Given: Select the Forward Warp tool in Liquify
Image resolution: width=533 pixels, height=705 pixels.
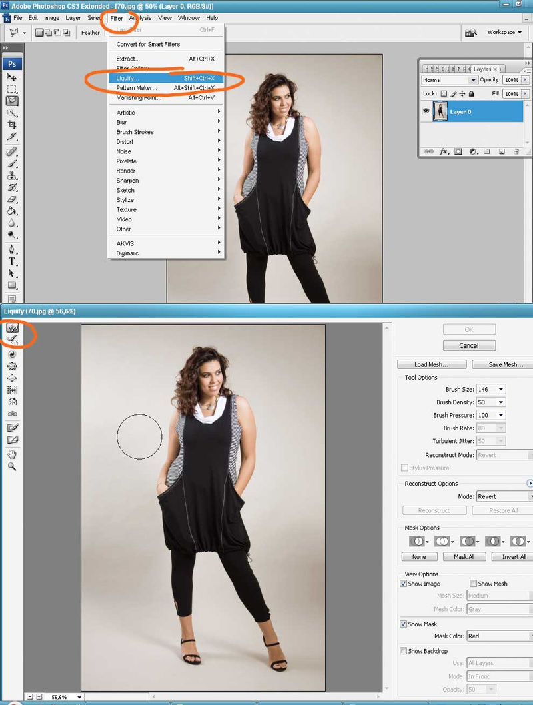Looking at the screenshot, I should coord(12,328).
